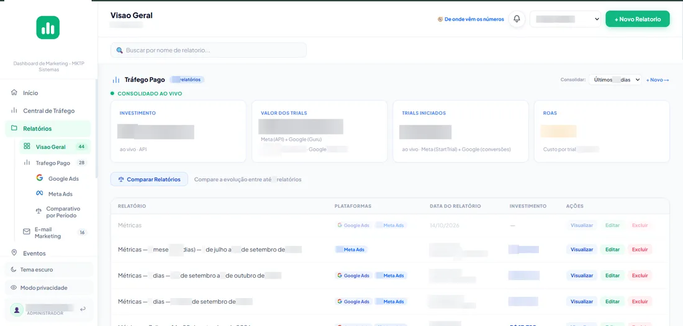This screenshot has width=683, height=326.
Task: Click Excluir on first Métricas row
Action: click(640, 225)
